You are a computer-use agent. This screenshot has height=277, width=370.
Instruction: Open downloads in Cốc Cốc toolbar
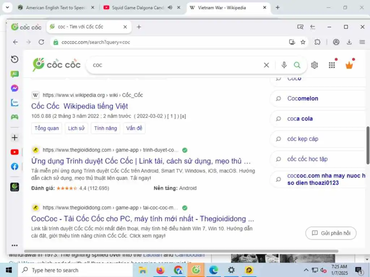tap(349, 42)
